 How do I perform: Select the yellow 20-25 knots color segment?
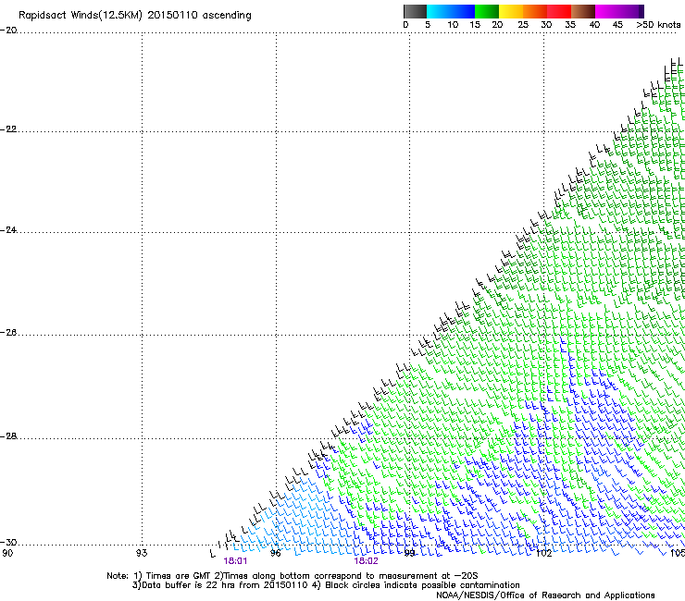pyautogui.click(x=511, y=11)
